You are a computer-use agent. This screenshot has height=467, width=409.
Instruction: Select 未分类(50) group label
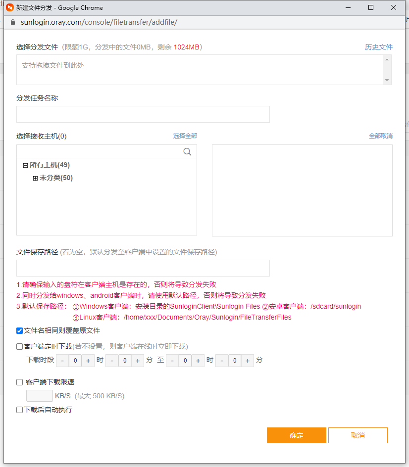point(56,178)
